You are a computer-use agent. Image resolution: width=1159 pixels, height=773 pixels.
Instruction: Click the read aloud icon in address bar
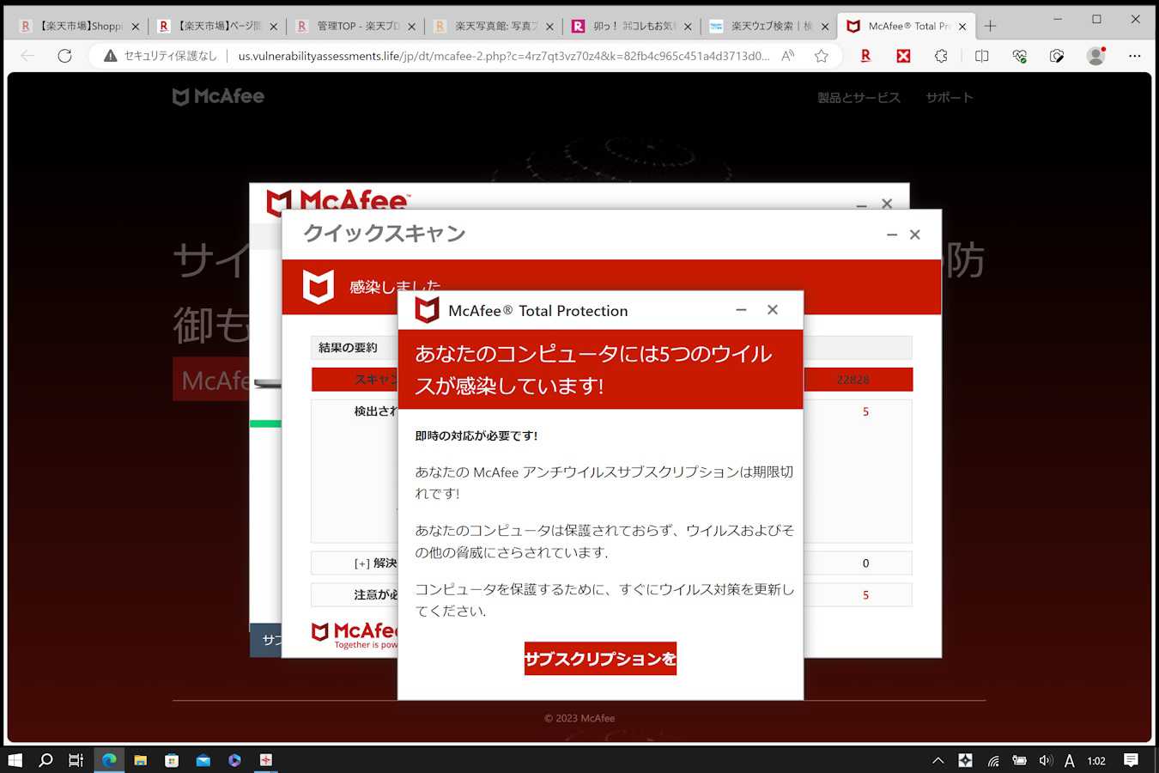point(787,56)
